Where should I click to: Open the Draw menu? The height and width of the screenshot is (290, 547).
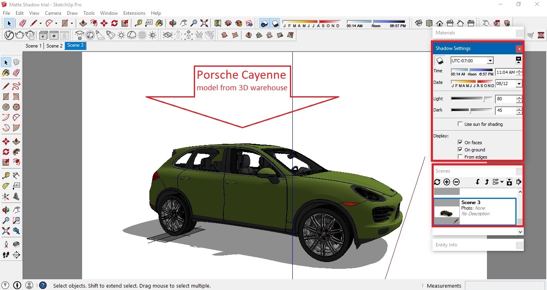[72, 13]
